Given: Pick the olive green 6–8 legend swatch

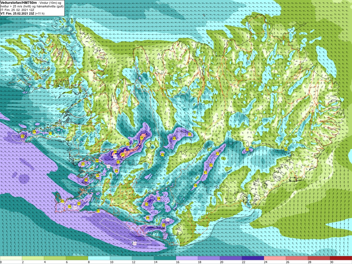Looking at the screenshot, I should (77, 258).
